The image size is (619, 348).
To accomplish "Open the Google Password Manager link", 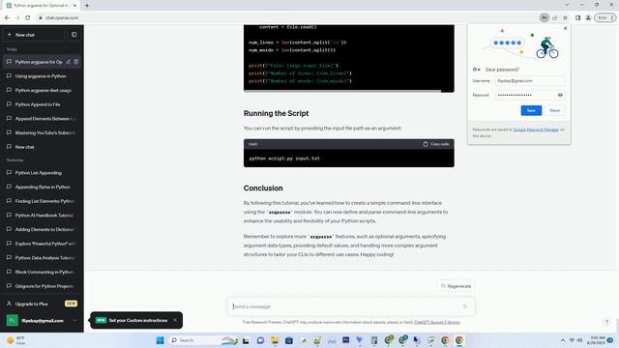I will (x=536, y=130).
